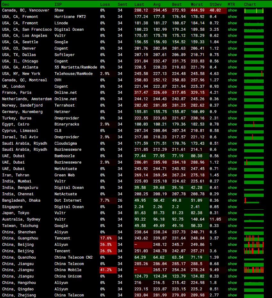Show MTR for San Francisco Digital Ocean
This screenshot has height=298, width=272.
[232, 29]
